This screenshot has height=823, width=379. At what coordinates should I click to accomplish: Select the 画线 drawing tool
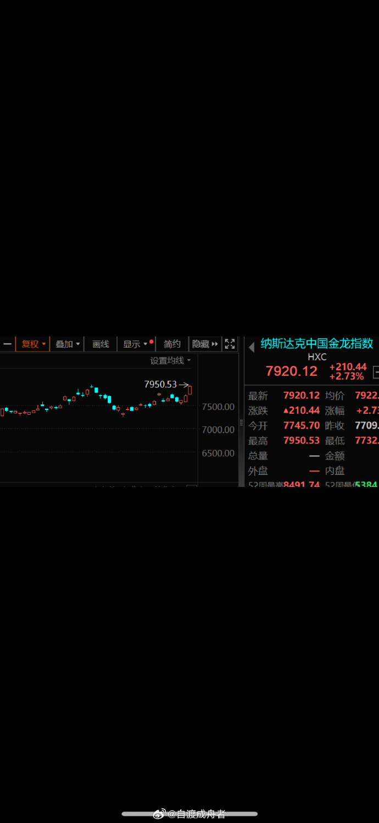[x=101, y=344]
